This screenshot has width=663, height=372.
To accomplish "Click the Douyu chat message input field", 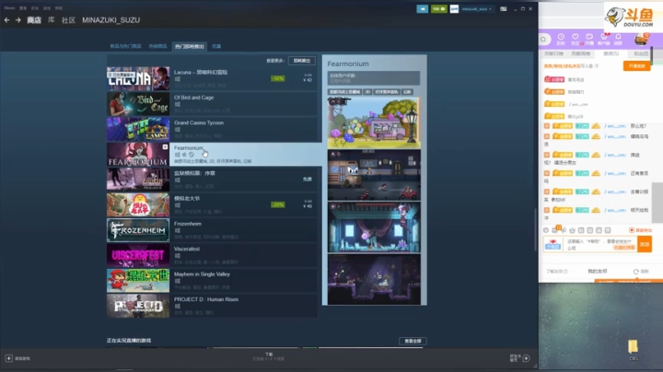I will 600,244.
